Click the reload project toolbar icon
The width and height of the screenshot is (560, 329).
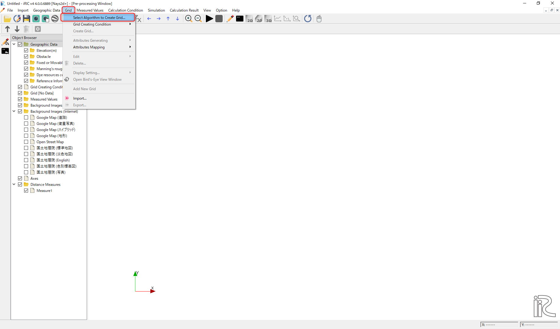(17, 19)
